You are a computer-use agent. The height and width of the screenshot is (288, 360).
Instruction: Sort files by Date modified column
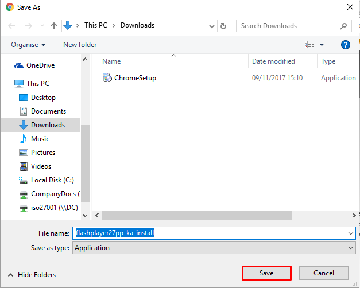(x=273, y=61)
